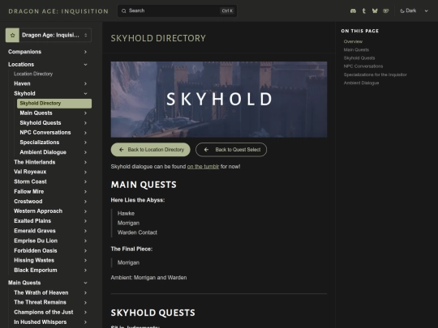Jump to NPC Conversations in On This Page
This screenshot has width=438, height=328.
pyautogui.click(x=363, y=66)
